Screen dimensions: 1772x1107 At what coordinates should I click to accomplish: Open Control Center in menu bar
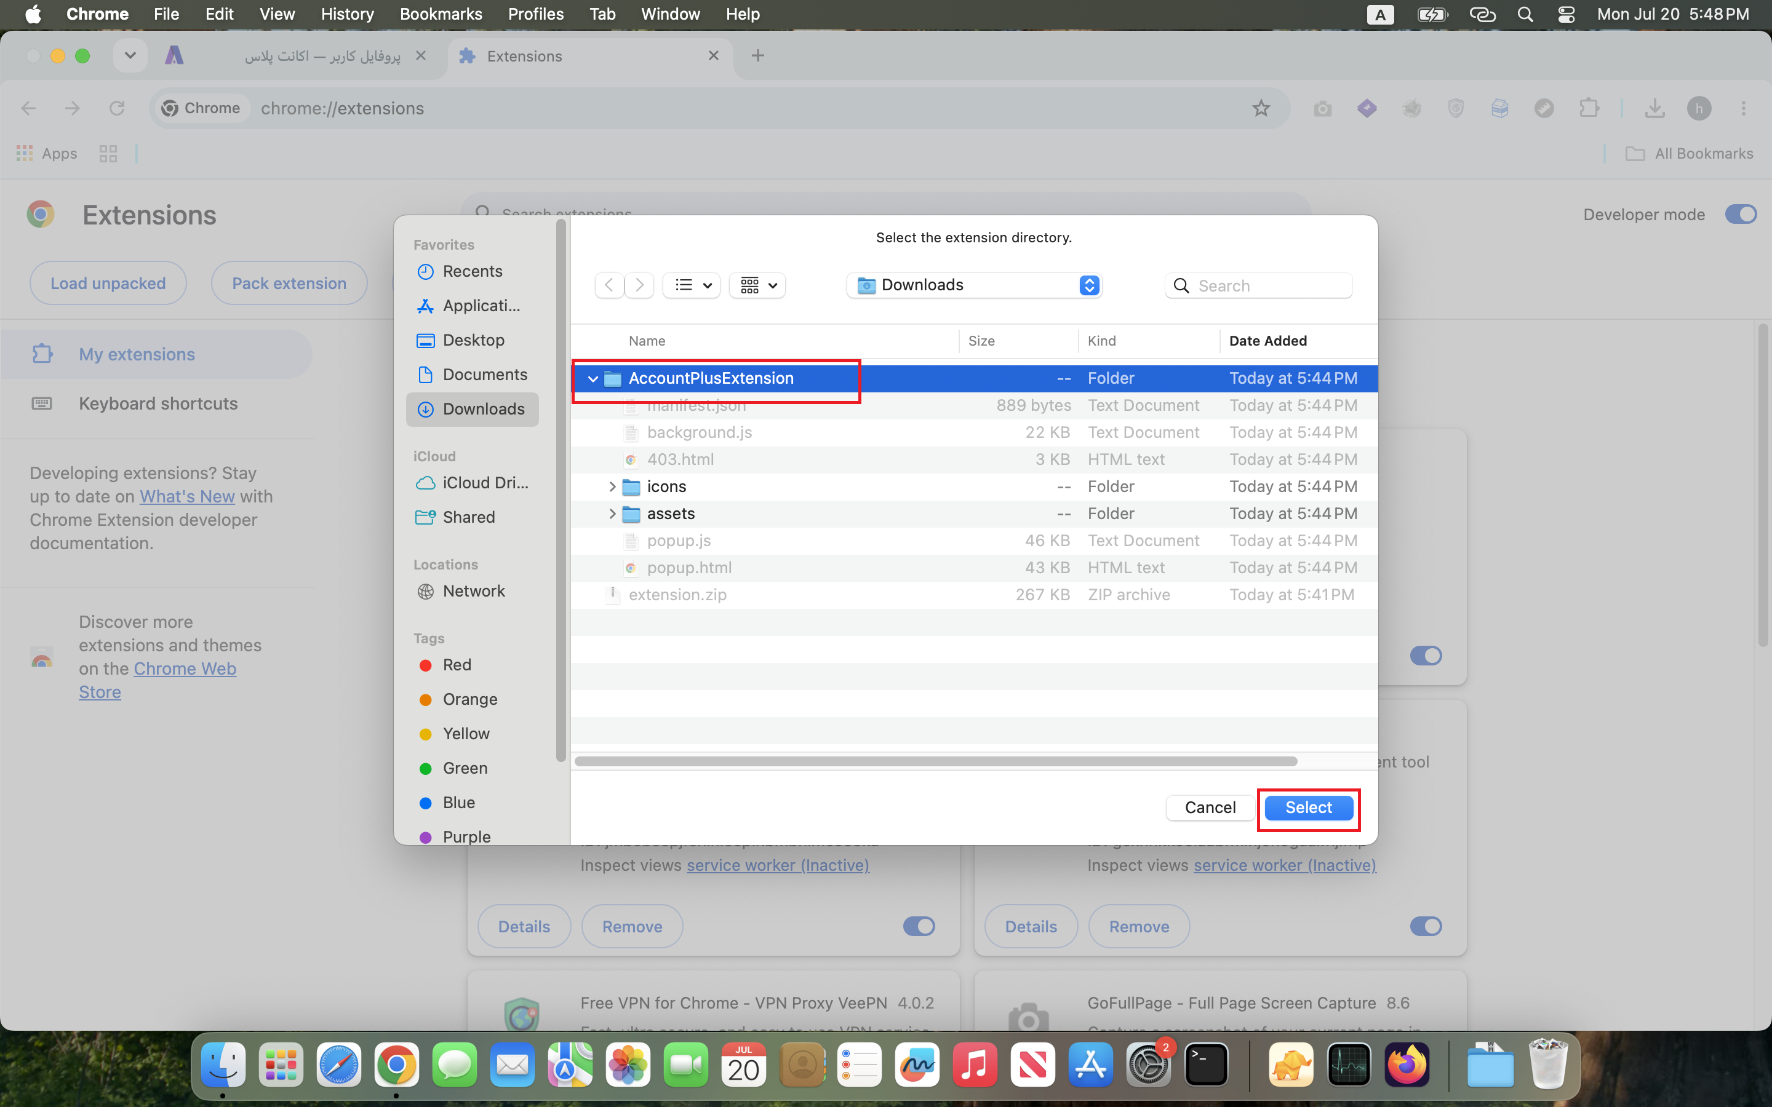(x=1566, y=15)
